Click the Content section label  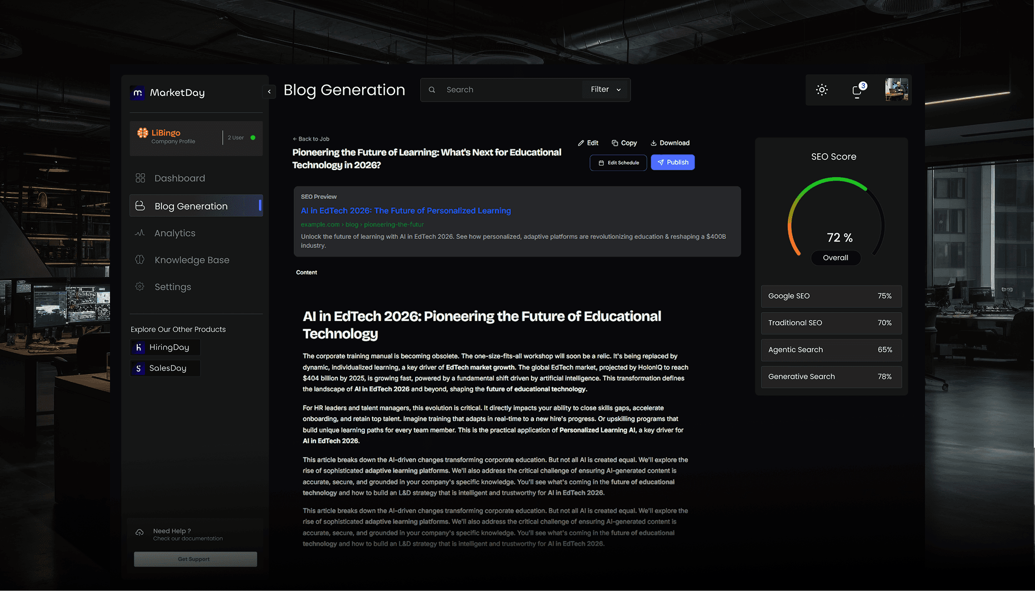[307, 273]
